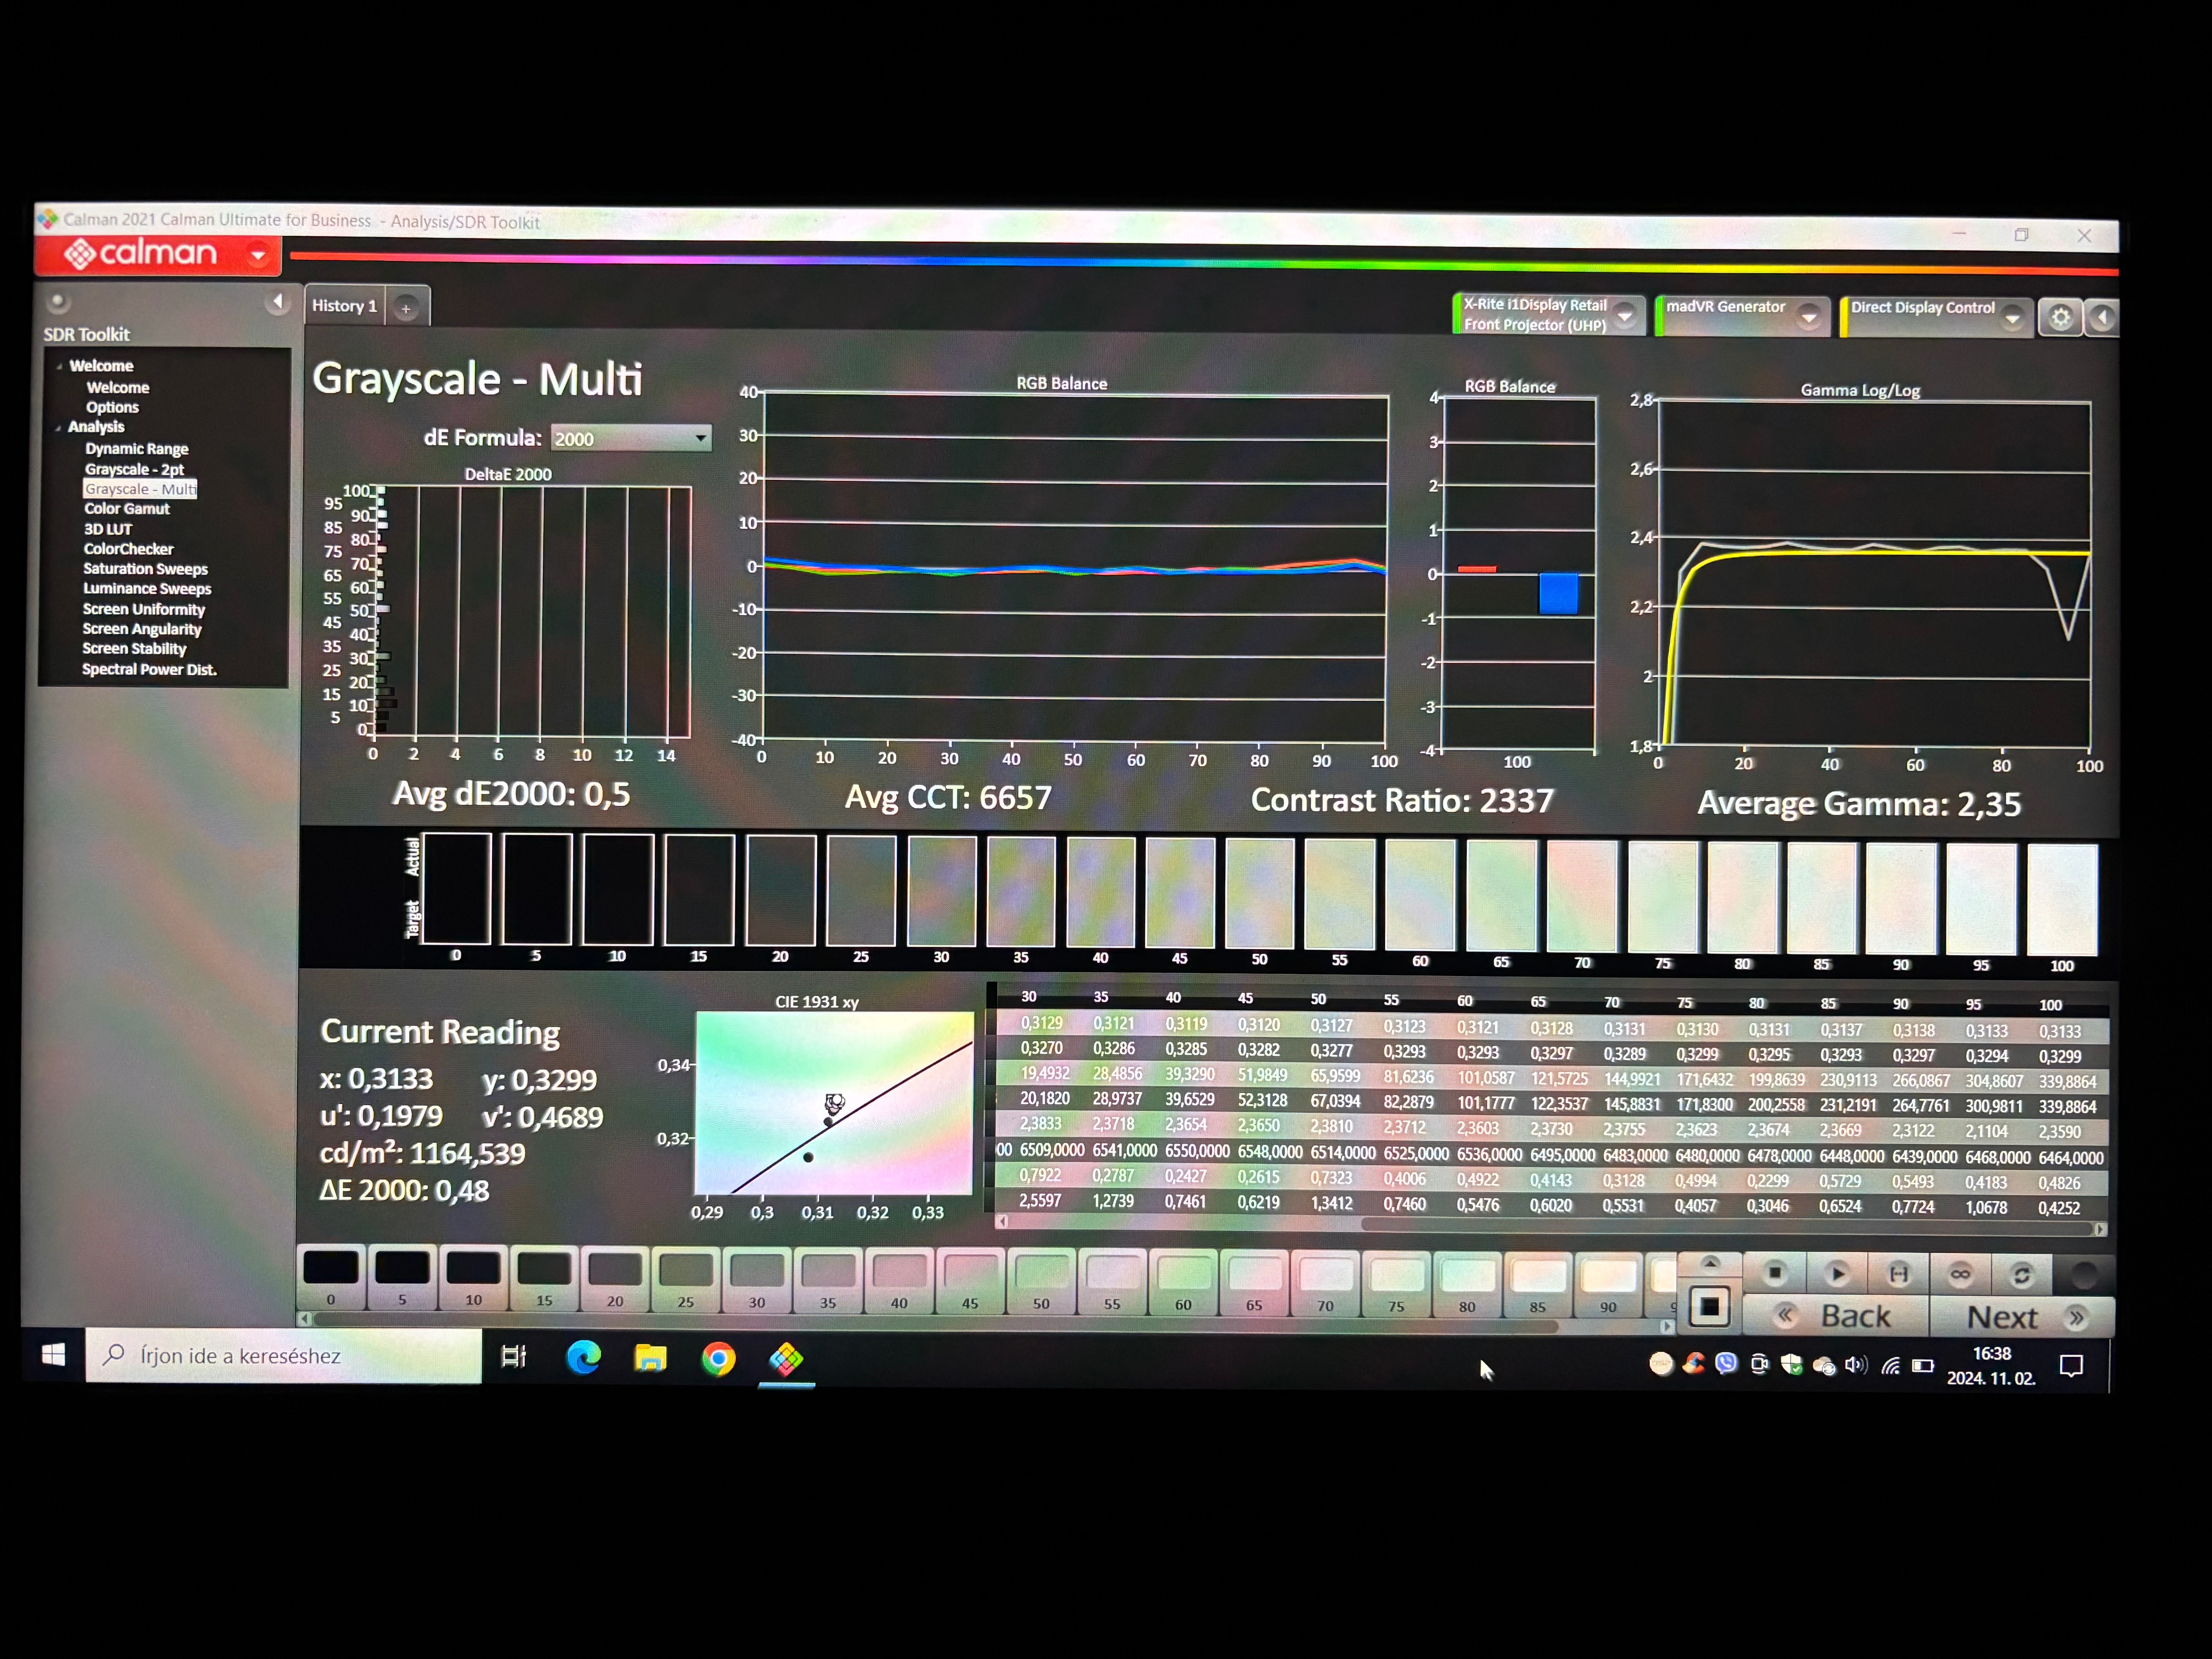
Task: Open the Calman main menu arrow
Action: [x=258, y=255]
